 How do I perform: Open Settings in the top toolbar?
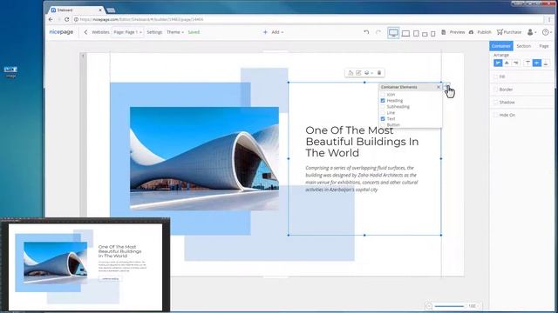154,32
